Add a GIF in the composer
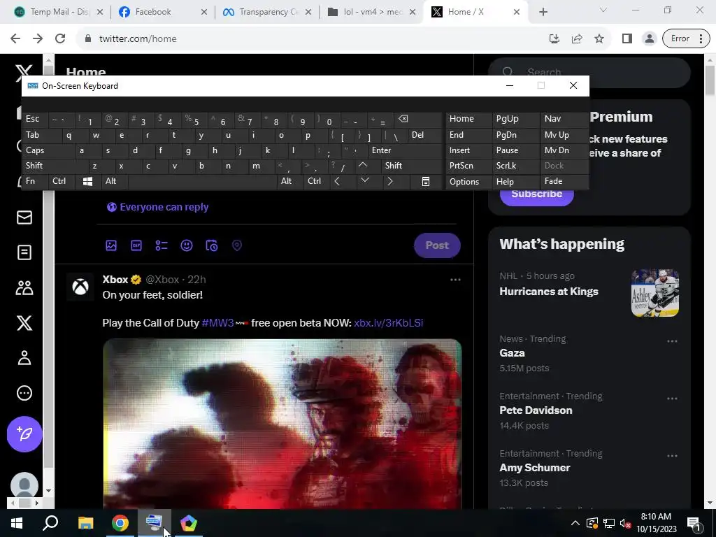This screenshot has width=716, height=537. pos(136,245)
